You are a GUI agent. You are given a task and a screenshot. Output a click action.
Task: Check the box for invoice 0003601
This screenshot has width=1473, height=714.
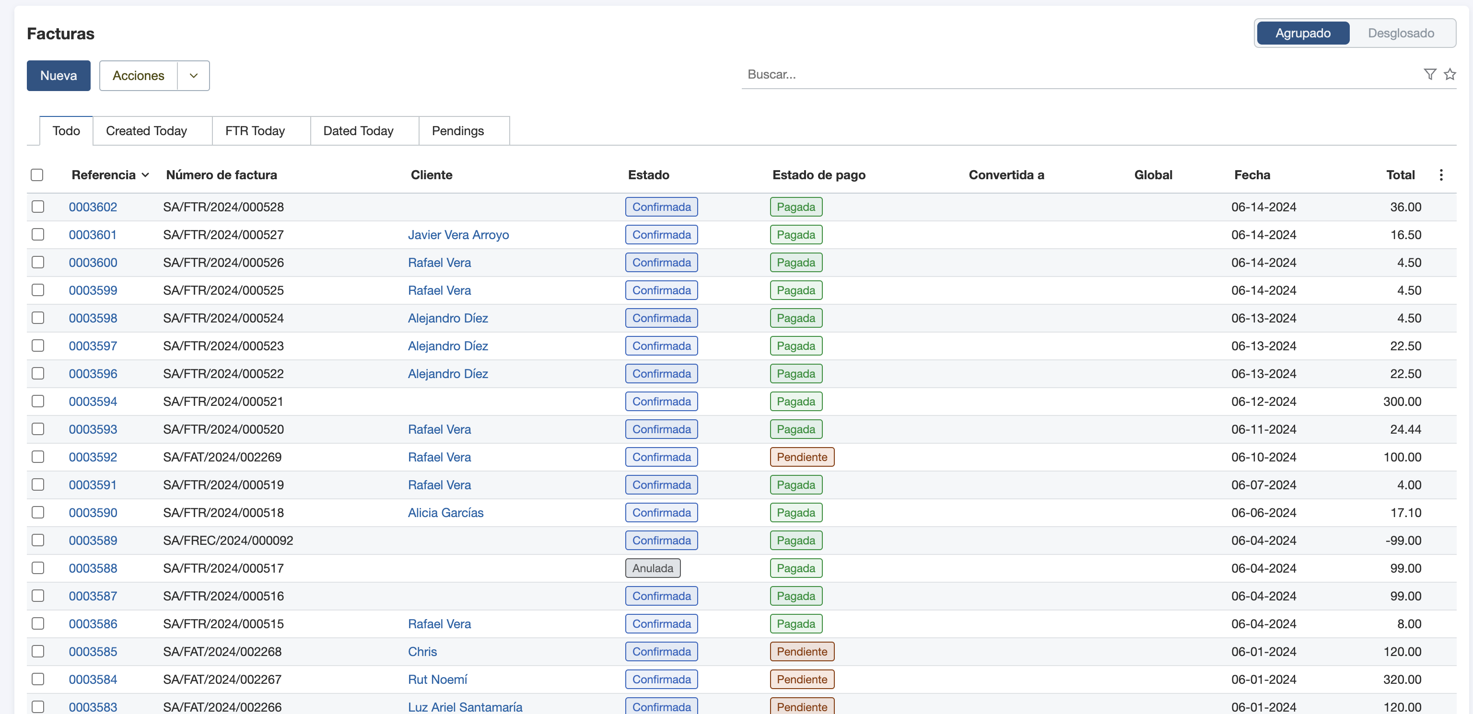[38, 234]
